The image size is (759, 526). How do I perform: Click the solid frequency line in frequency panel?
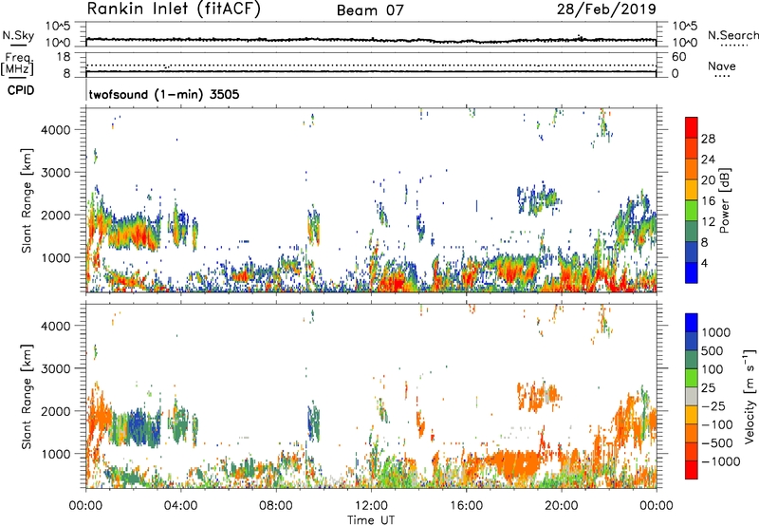coord(371,72)
